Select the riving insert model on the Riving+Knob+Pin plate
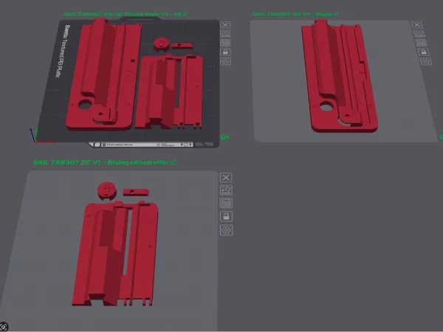Screen dimensions: 443x332 pyautogui.click(x=115, y=254)
